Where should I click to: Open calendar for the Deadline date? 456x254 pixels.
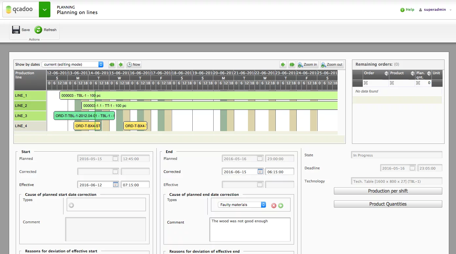(412, 168)
